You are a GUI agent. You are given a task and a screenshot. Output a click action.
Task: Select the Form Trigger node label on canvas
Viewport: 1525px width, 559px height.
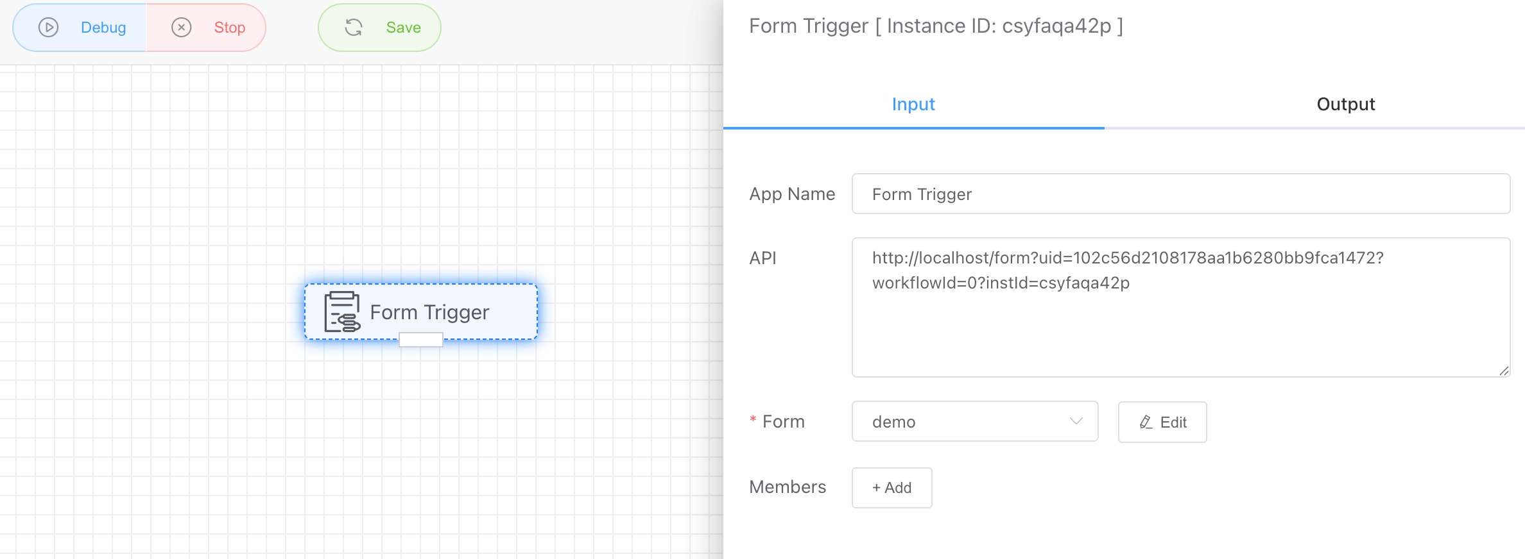[429, 312]
